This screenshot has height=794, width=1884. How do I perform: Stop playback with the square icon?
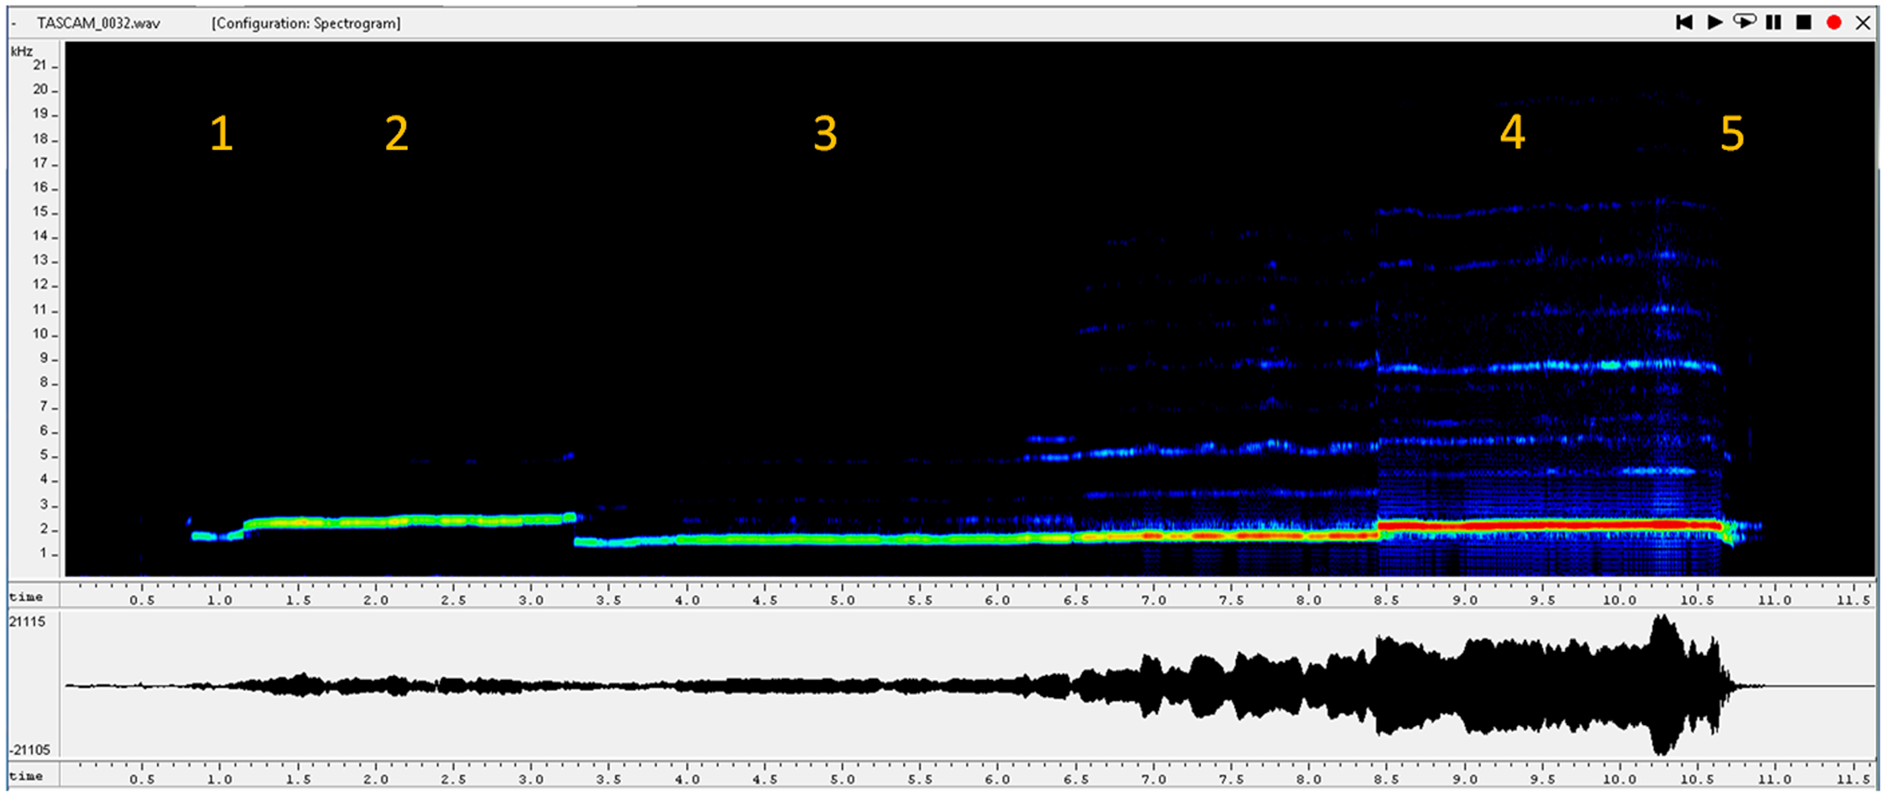[1804, 23]
